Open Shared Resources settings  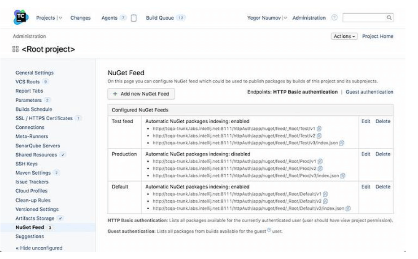(x=36, y=155)
